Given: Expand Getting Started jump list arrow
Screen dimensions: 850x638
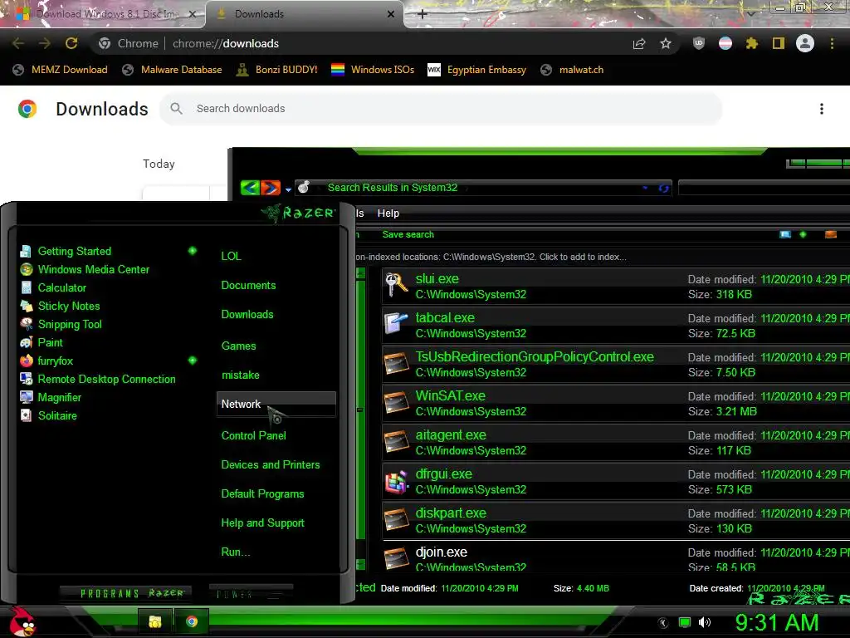Looking at the screenshot, I should (193, 251).
